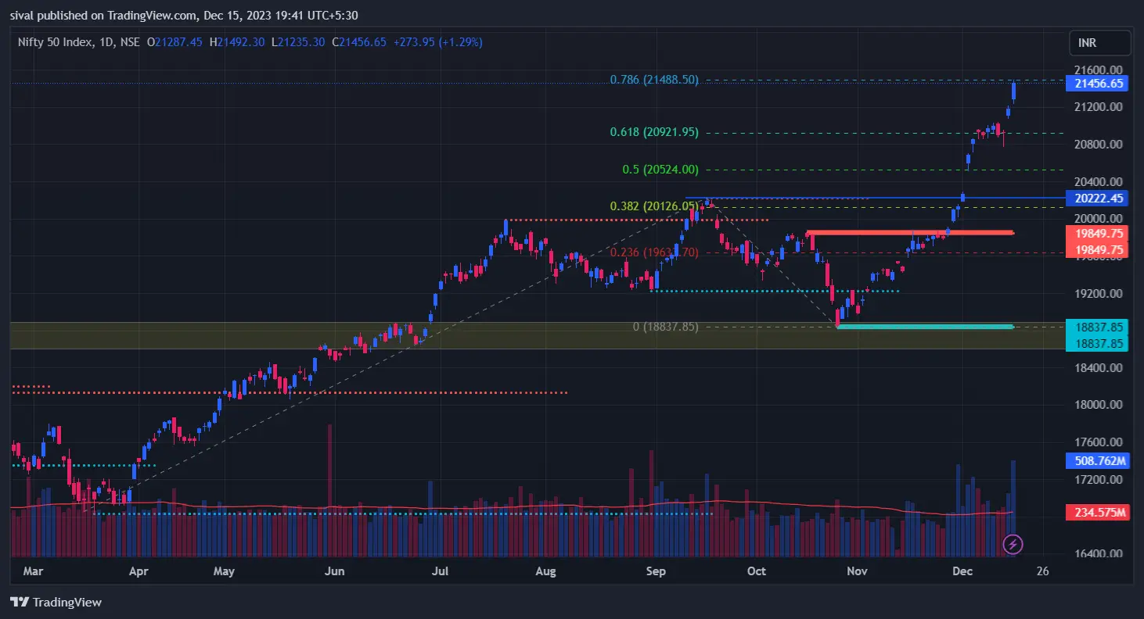Select the 0.382 Fibonacci level label
Viewport: 1144px width, 619px height.
(654, 206)
